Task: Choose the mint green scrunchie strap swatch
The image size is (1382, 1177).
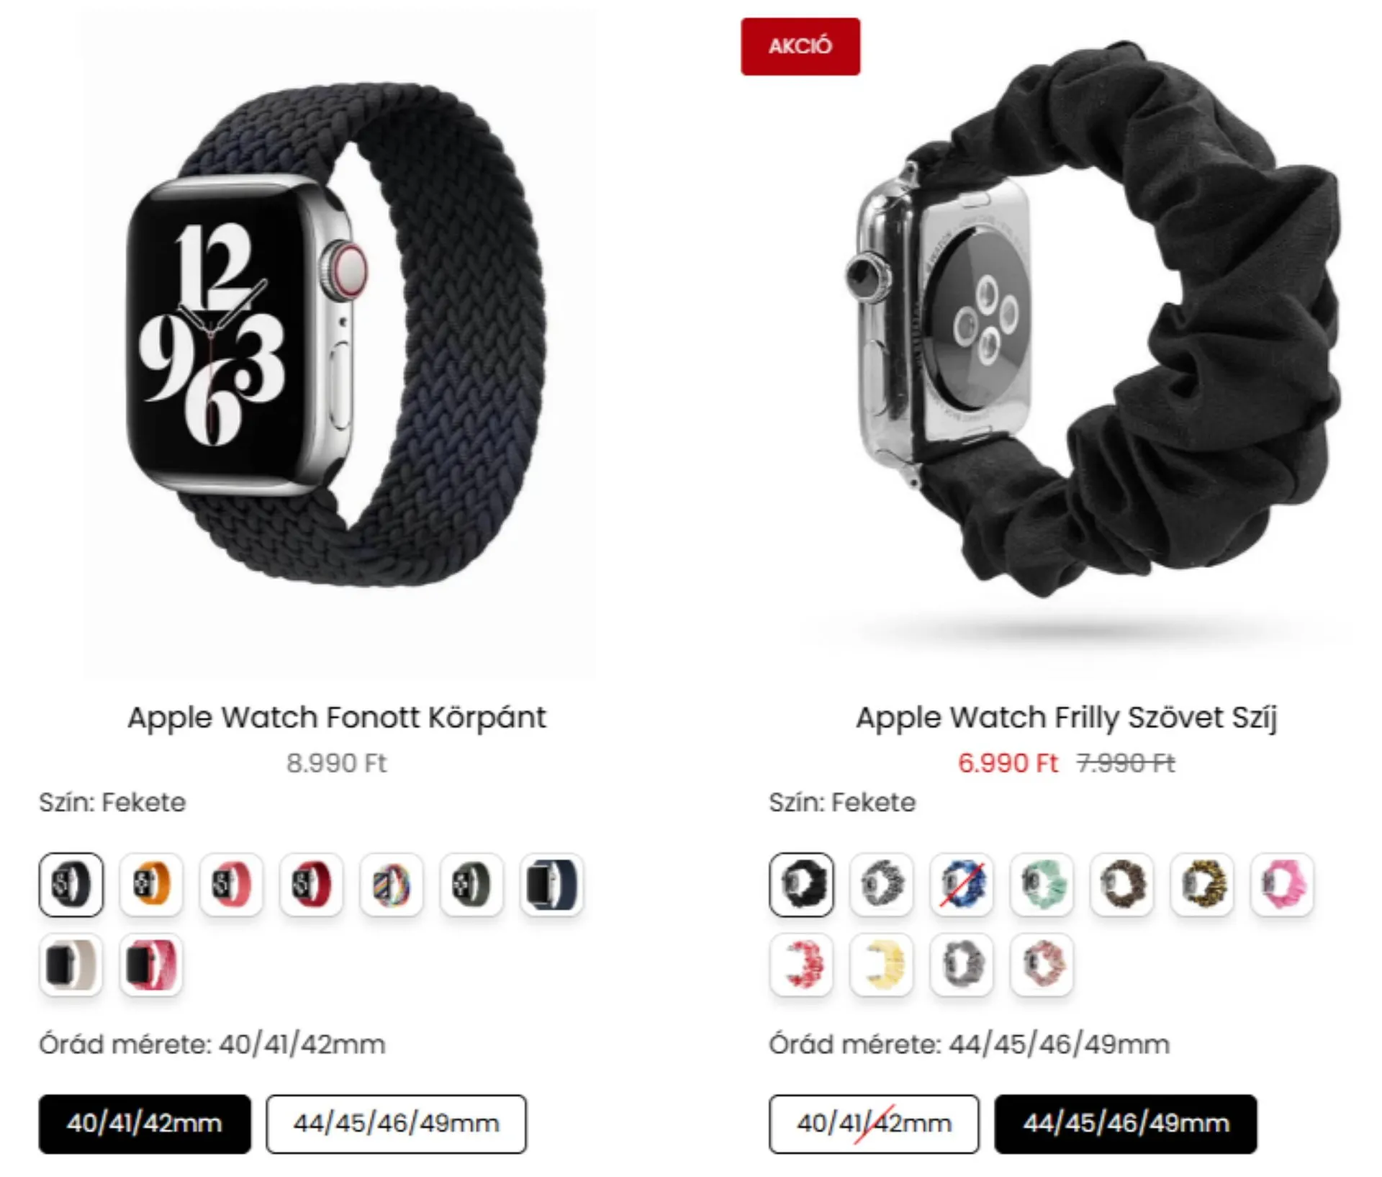Action: click(x=1042, y=885)
